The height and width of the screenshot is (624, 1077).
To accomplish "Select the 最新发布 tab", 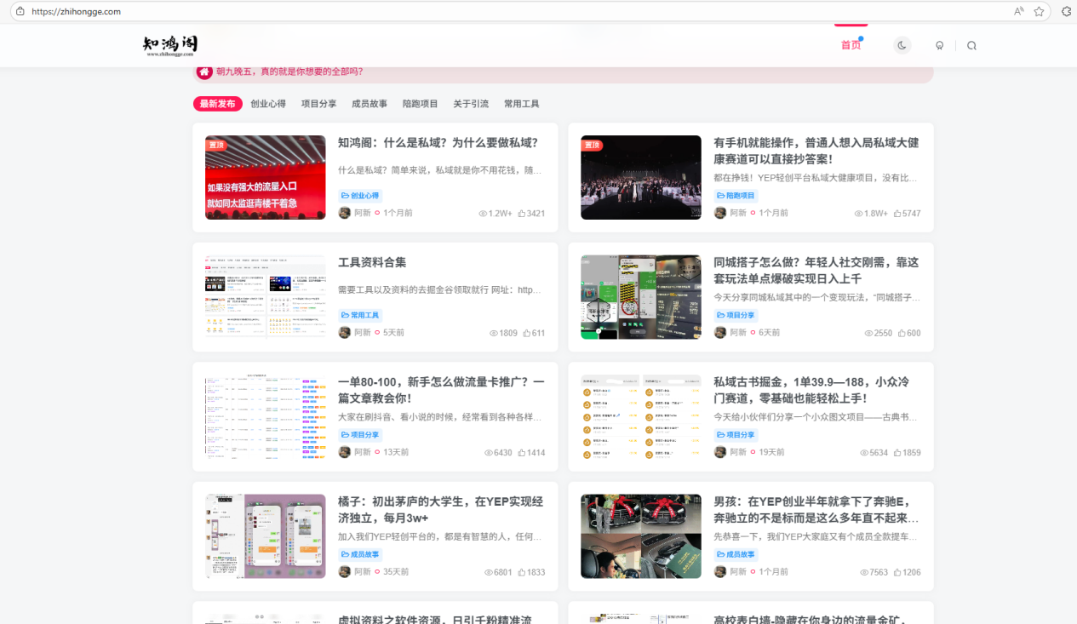I will pos(217,104).
